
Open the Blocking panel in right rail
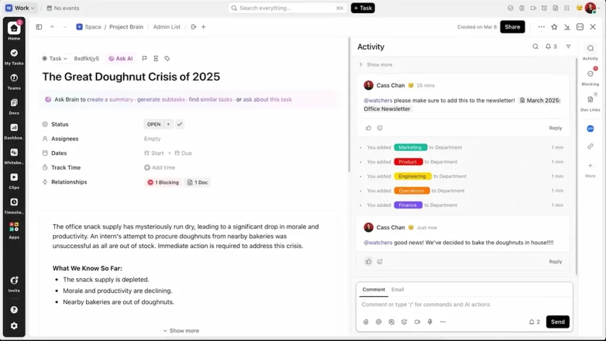coord(590,74)
